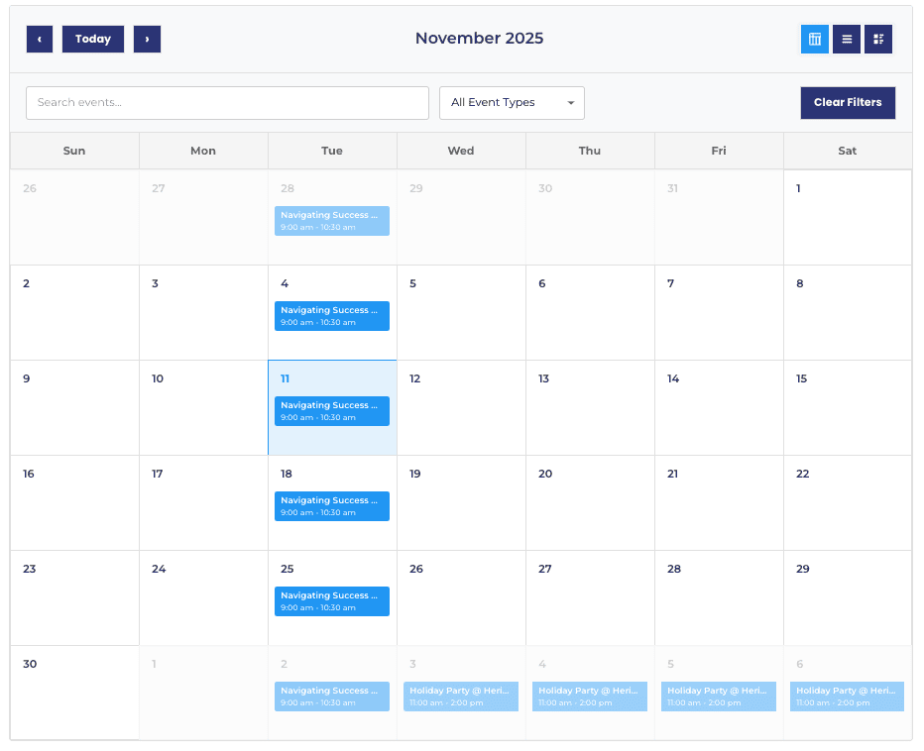This screenshot has width=924, height=751.
Task: Open the Holiday Party event on December 6
Action: [x=848, y=697]
